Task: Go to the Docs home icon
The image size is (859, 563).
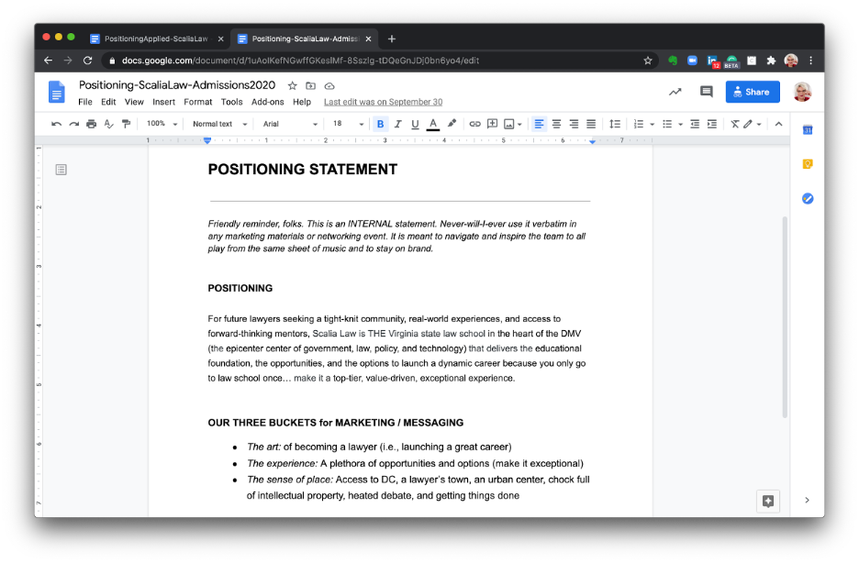Action: 56,92
